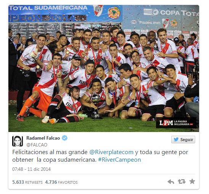This screenshot has width=209, height=194.
Task: Follow the account via Seguir button
Action: 183,140
